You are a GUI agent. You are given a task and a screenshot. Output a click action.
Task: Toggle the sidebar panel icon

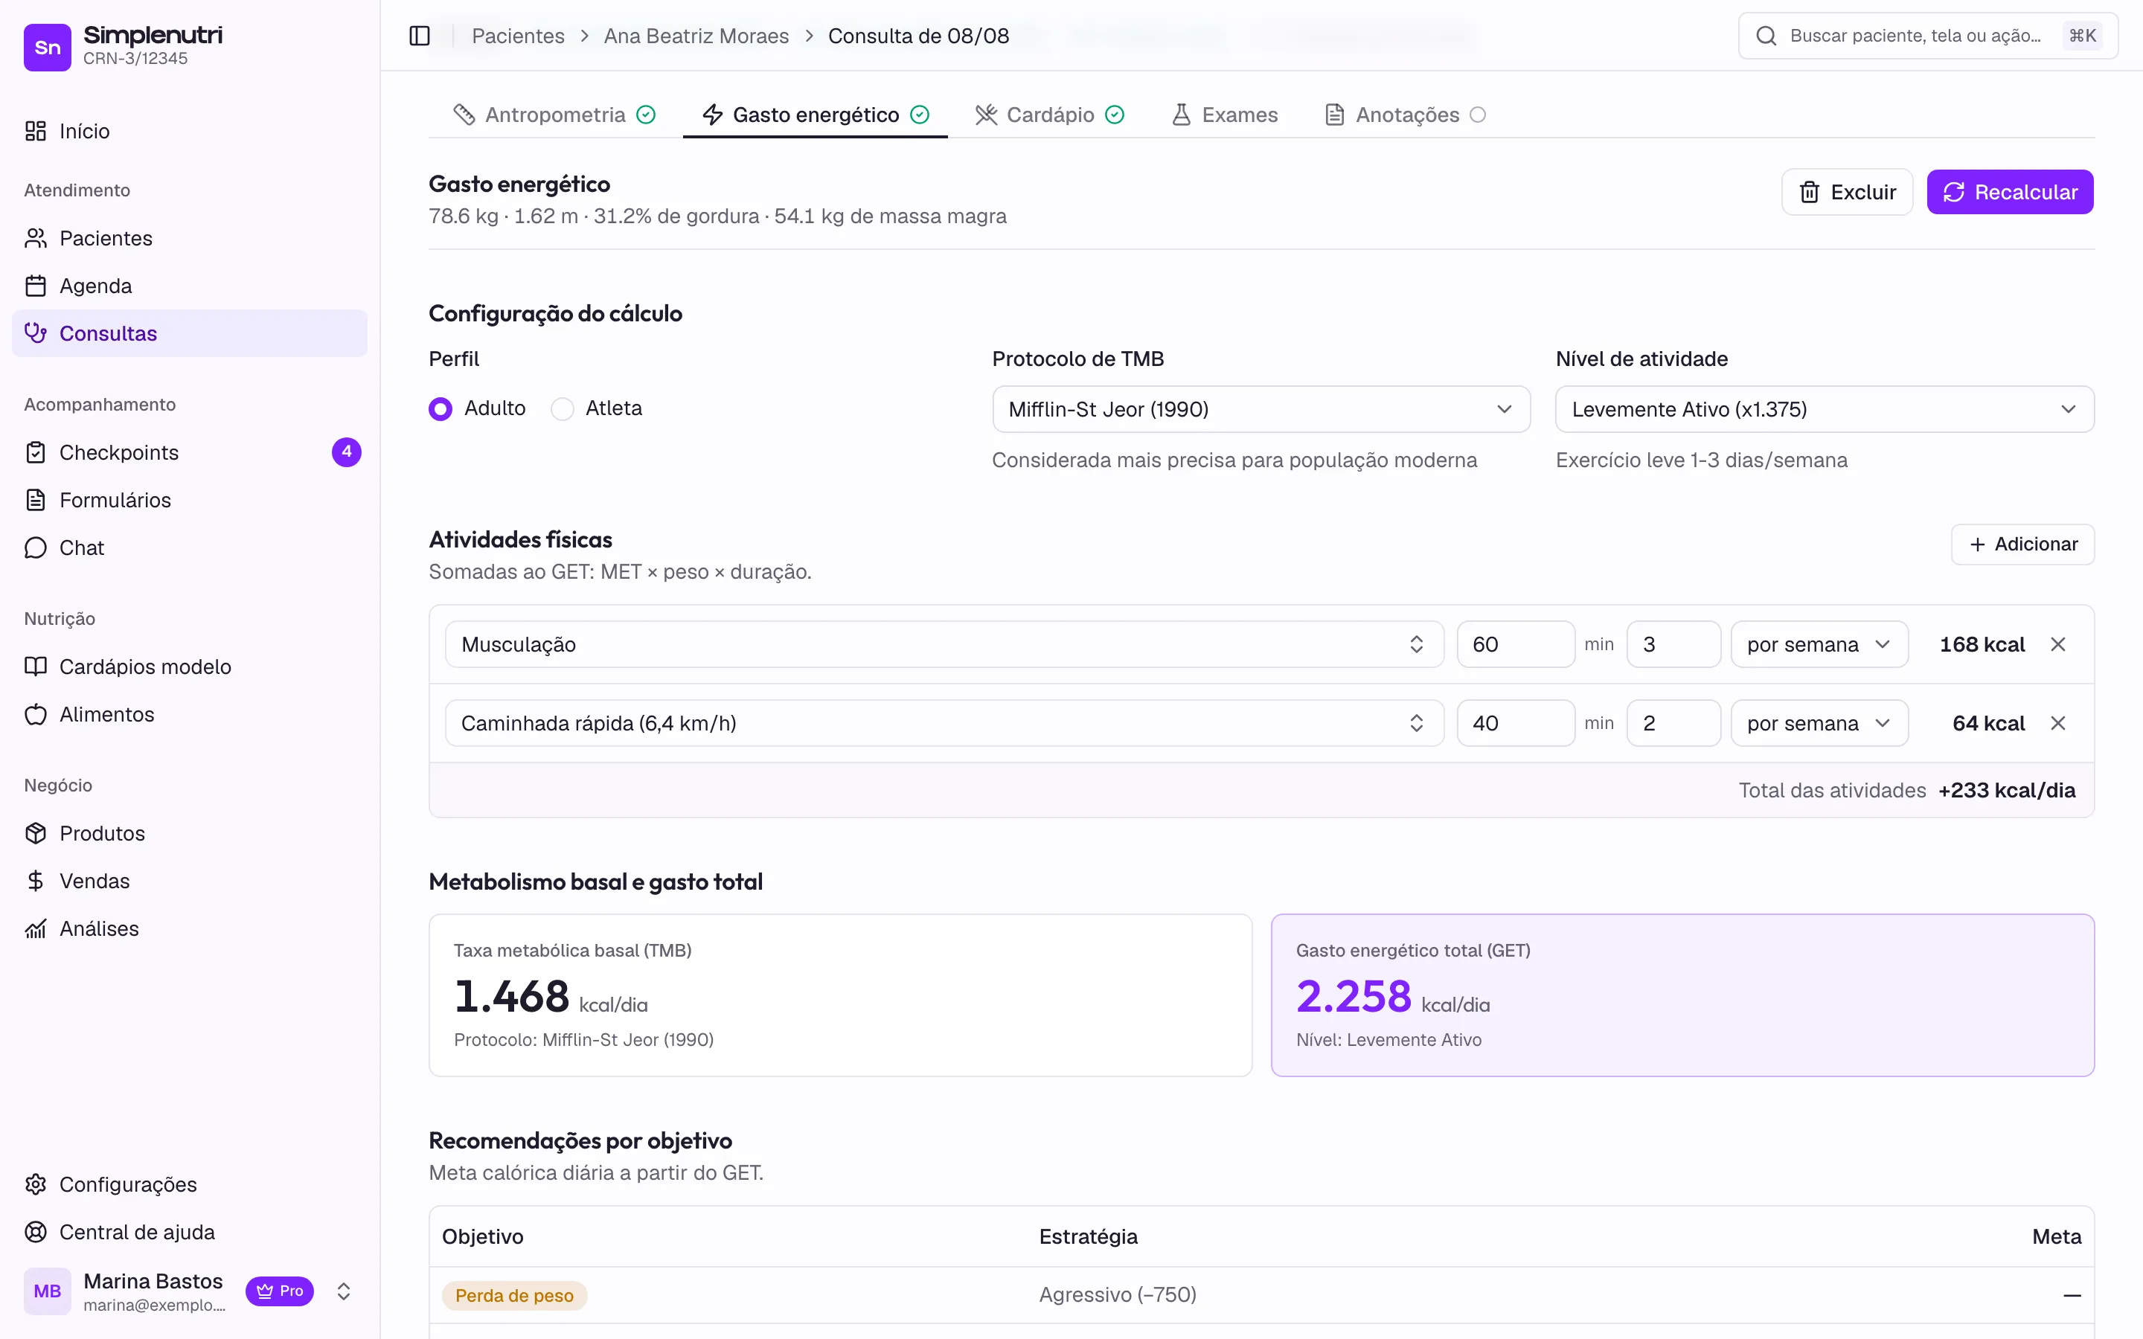(x=420, y=36)
